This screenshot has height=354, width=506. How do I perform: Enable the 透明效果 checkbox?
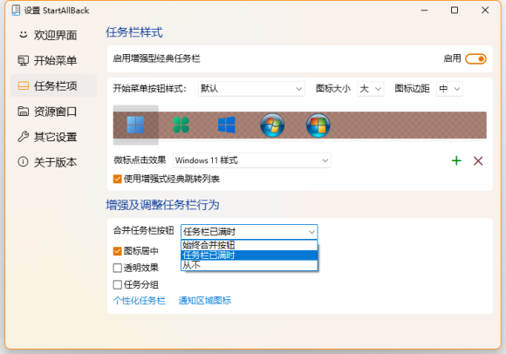[118, 268]
